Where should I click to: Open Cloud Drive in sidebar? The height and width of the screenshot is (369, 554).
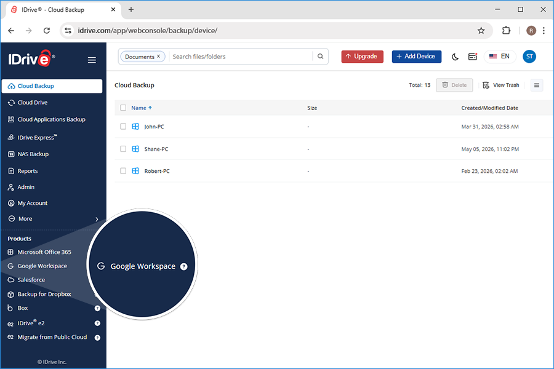point(33,103)
